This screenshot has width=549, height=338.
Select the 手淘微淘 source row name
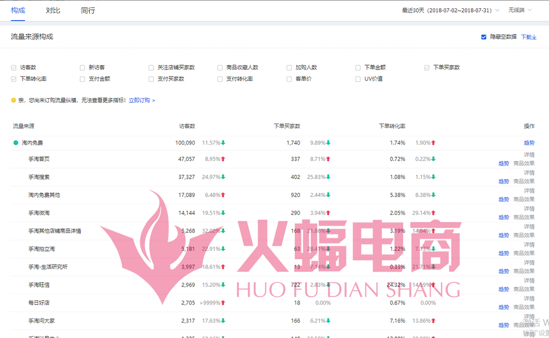[x=39, y=213]
